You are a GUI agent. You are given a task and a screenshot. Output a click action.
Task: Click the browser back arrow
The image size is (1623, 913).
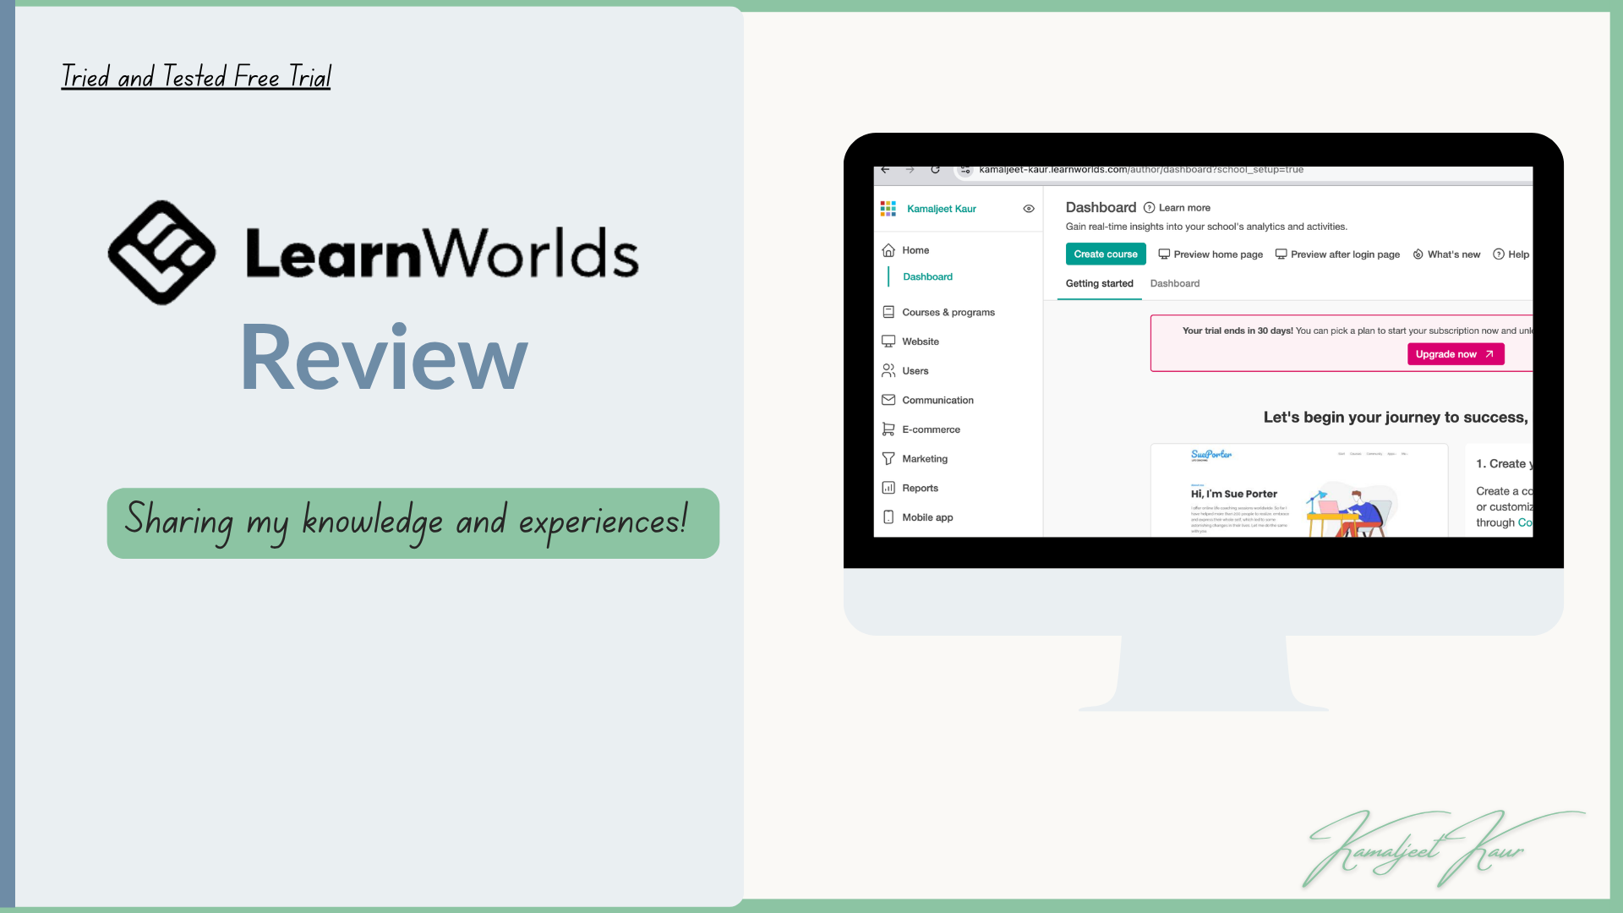pyautogui.click(x=885, y=170)
